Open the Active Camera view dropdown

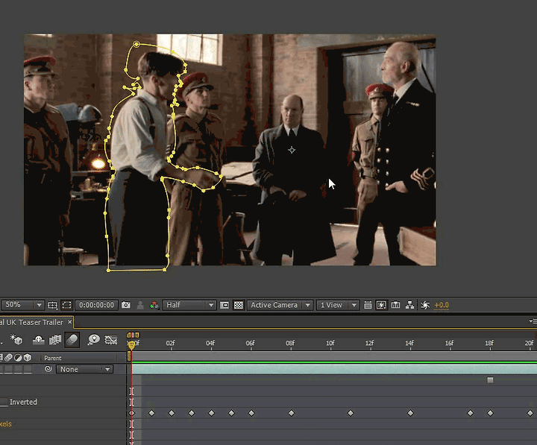(280, 305)
